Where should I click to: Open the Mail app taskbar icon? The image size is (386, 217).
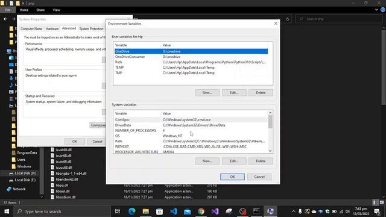coord(188,211)
